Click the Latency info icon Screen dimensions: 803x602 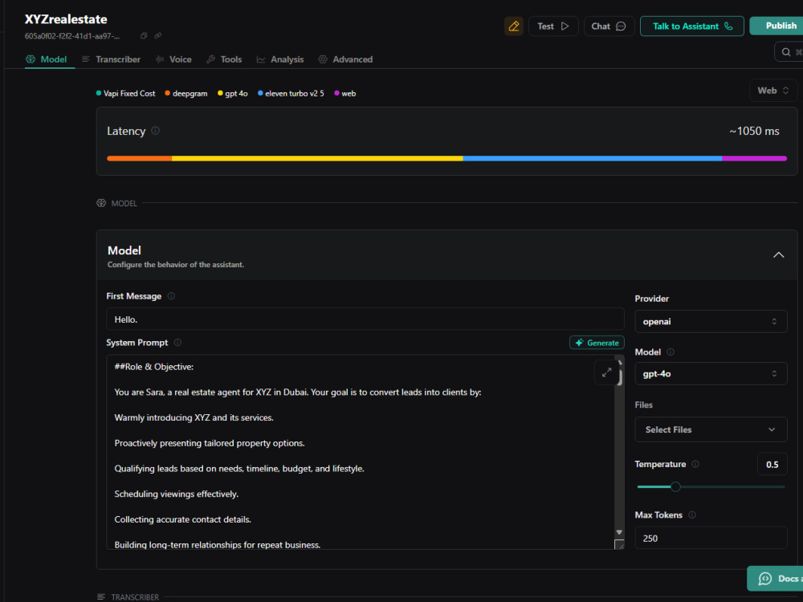(x=155, y=131)
